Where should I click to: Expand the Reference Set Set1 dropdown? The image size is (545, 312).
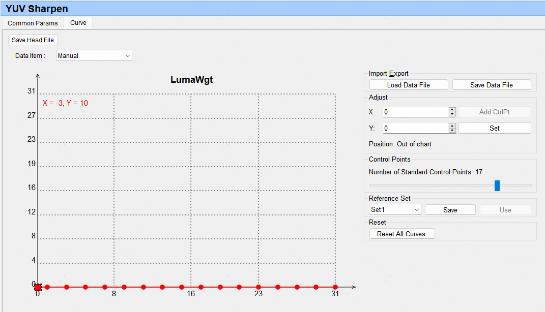[395, 210]
